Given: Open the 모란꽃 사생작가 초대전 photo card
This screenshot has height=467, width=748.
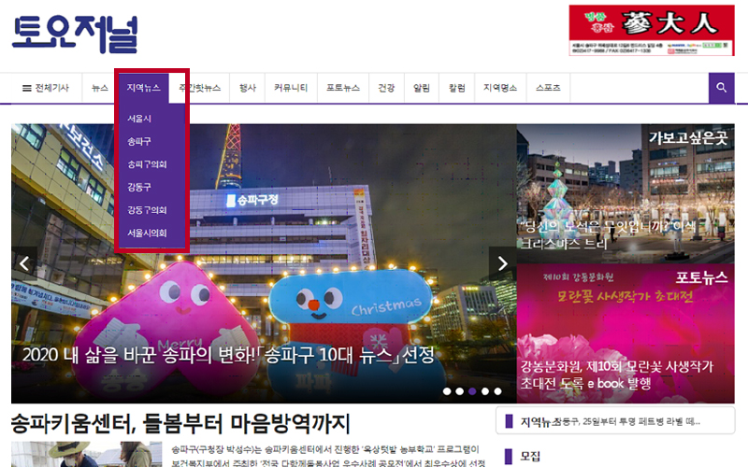Looking at the screenshot, I should tap(626, 333).
